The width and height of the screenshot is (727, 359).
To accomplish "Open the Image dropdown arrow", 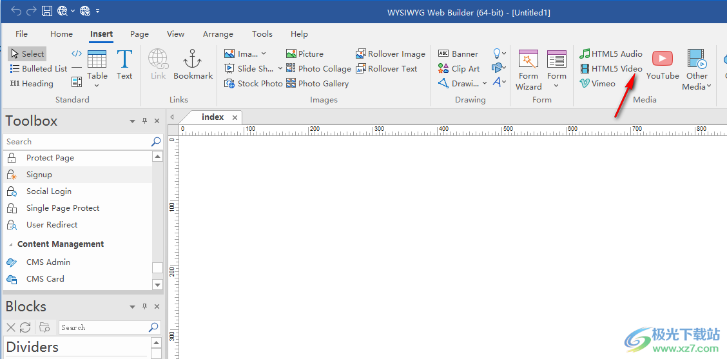I will point(264,53).
